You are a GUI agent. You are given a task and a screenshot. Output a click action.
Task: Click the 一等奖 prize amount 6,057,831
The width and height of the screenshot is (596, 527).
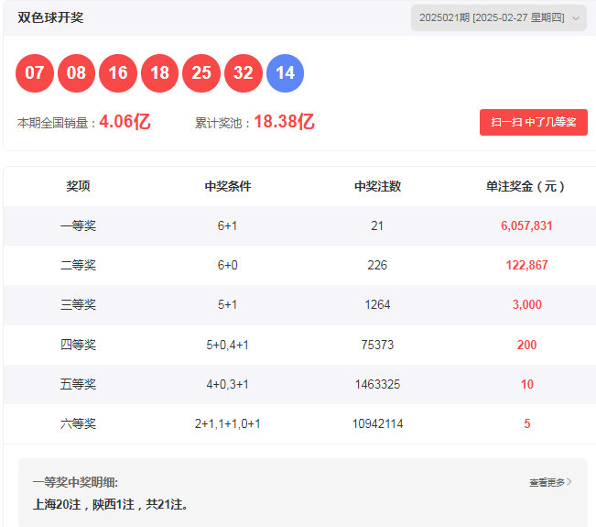[526, 225]
